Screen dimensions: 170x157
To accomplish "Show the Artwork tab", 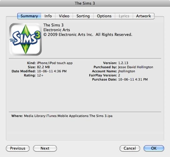I will pyautogui.click(x=144, y=16).
